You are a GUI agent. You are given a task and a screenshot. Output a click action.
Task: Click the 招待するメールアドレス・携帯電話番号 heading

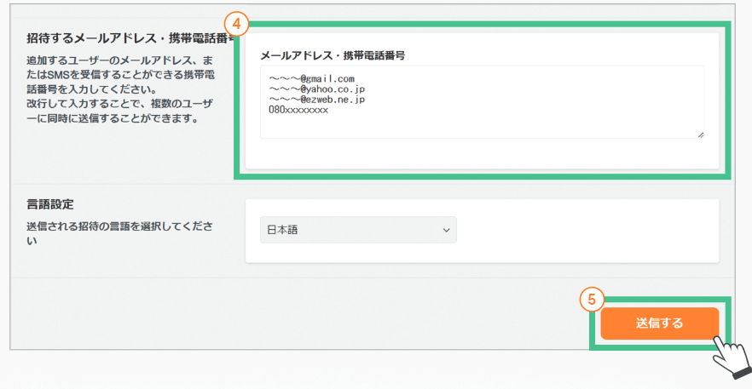click(x=130, y=38)
